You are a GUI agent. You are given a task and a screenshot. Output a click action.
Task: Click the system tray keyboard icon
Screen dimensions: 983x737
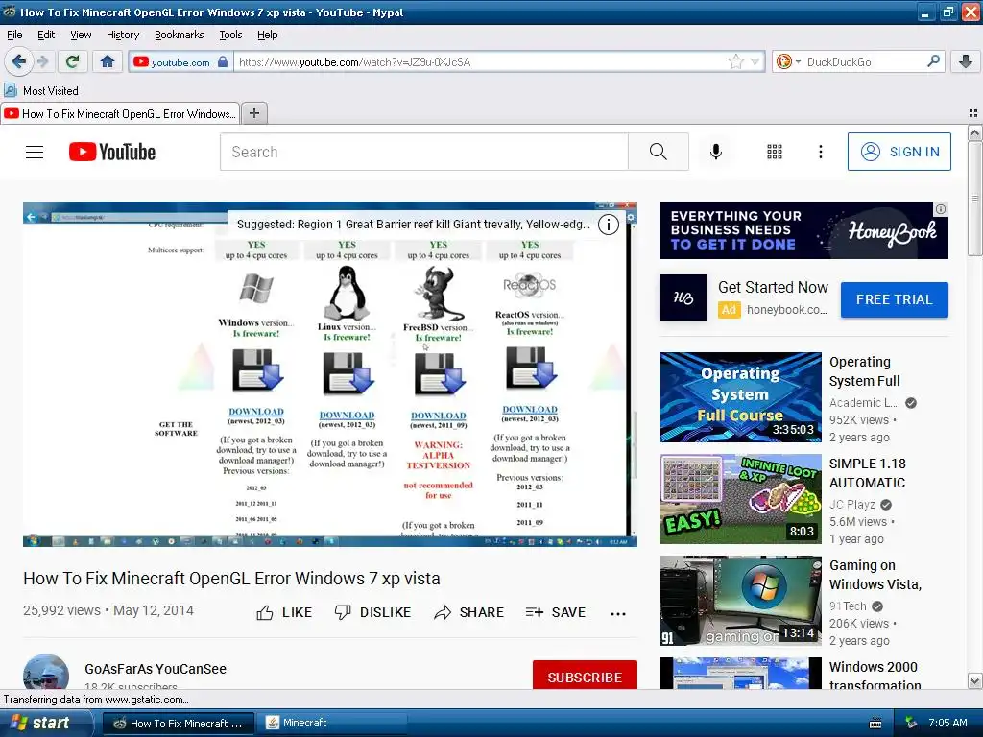[875, 724]
